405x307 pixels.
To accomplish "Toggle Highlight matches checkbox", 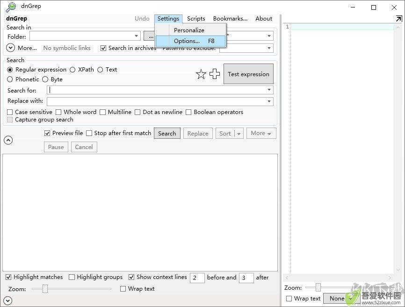I will coord(8,277).
